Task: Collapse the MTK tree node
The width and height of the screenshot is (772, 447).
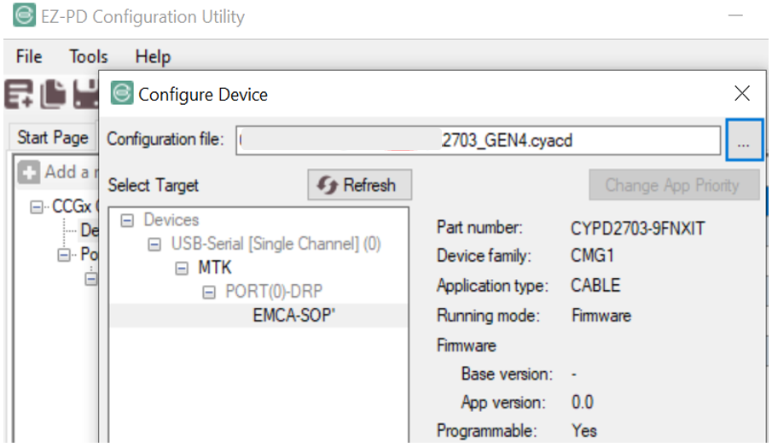Action: 182,269
